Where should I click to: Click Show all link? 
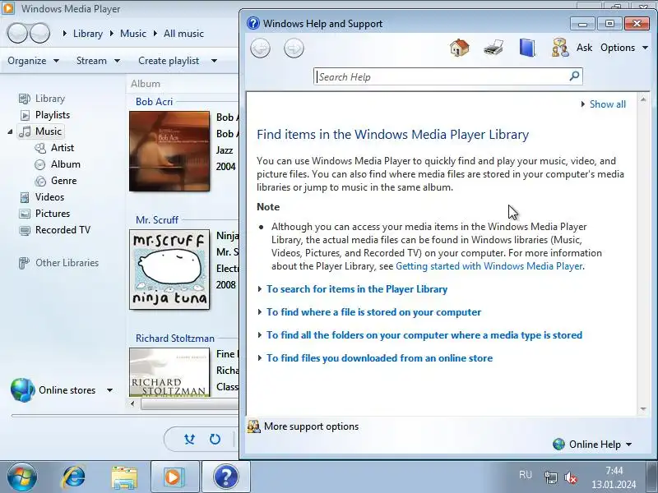click(607, 104)
